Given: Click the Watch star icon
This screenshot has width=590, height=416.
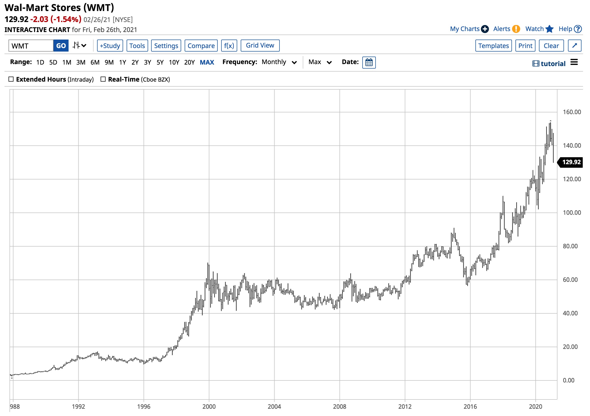Looking at the screenshot, I should pos(549,29).
